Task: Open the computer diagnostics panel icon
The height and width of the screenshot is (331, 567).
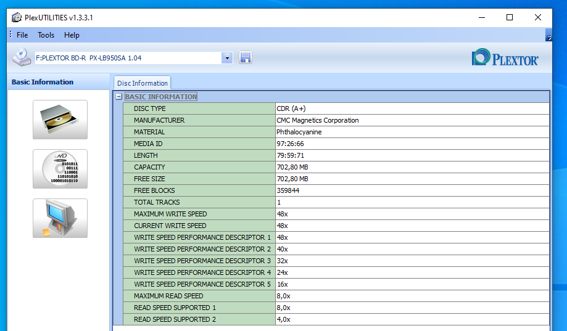Action: pos(60,218)
